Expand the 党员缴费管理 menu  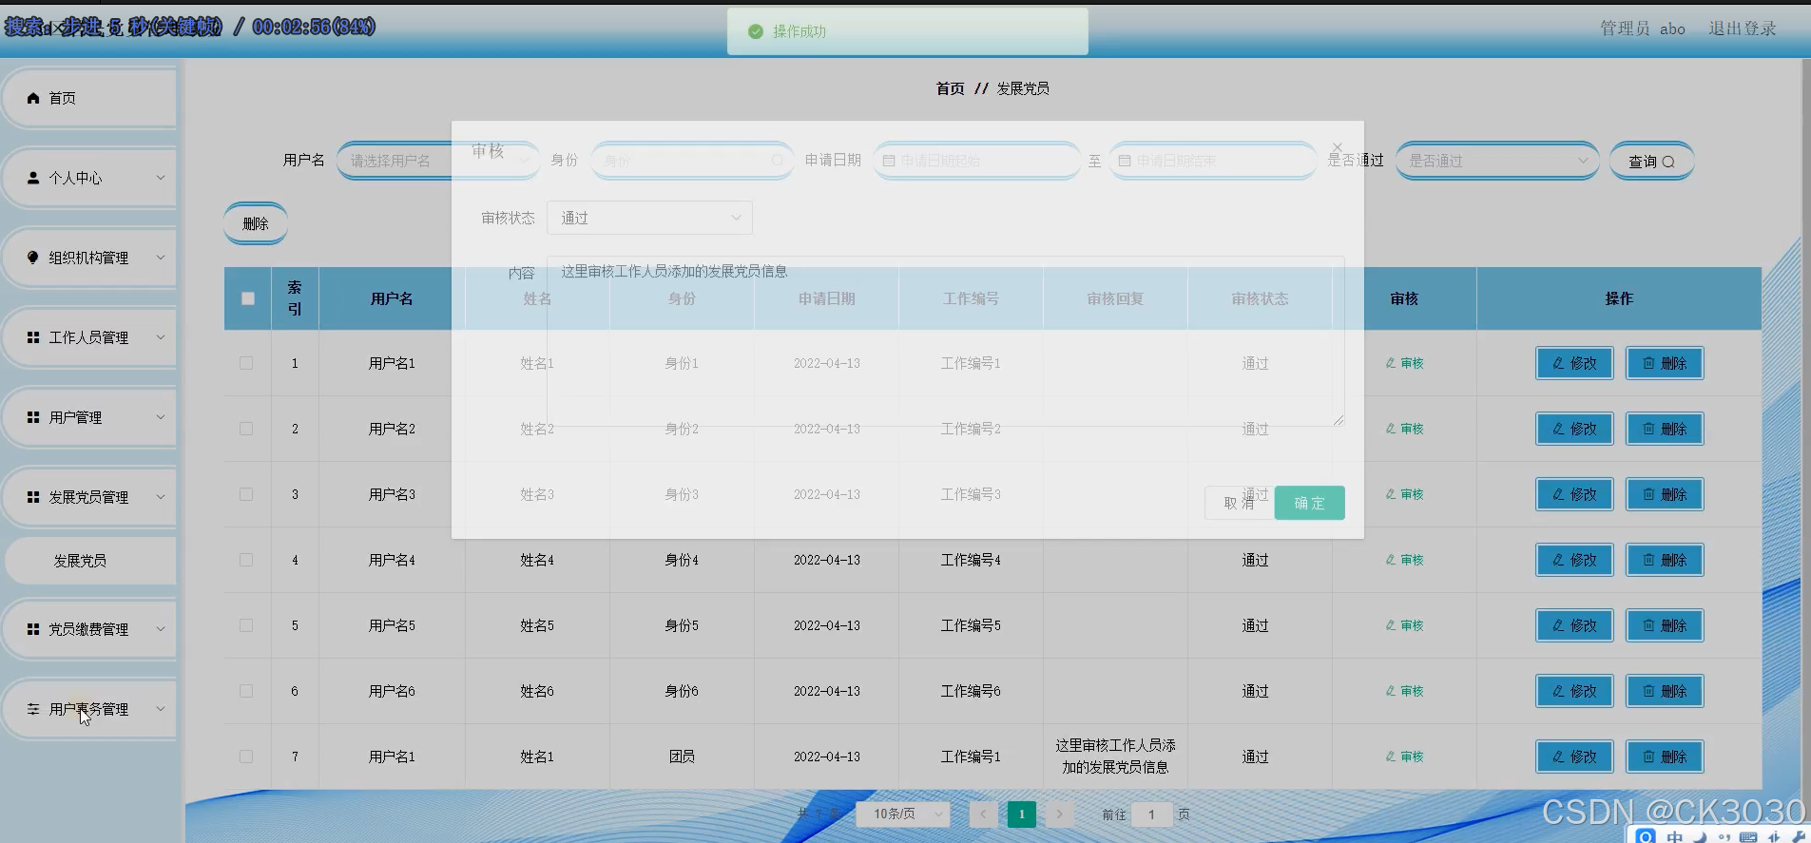click(89, 629)
